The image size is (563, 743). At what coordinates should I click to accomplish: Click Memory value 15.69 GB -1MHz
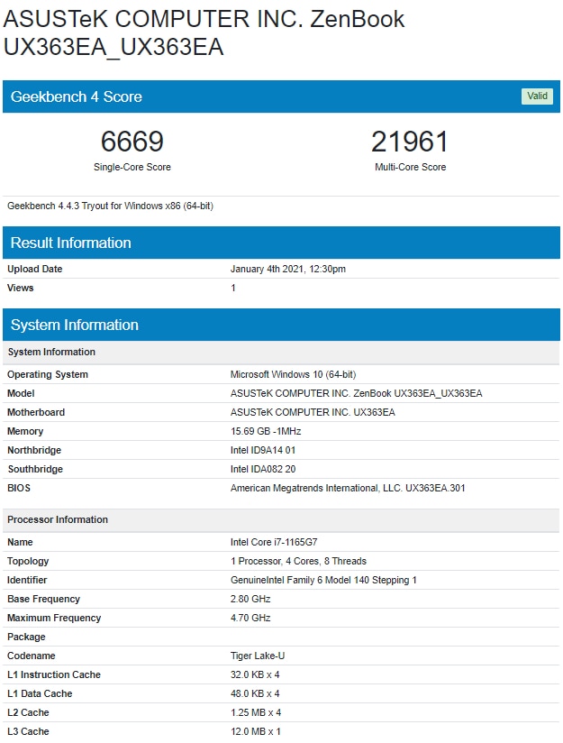[x=266, y=431]
